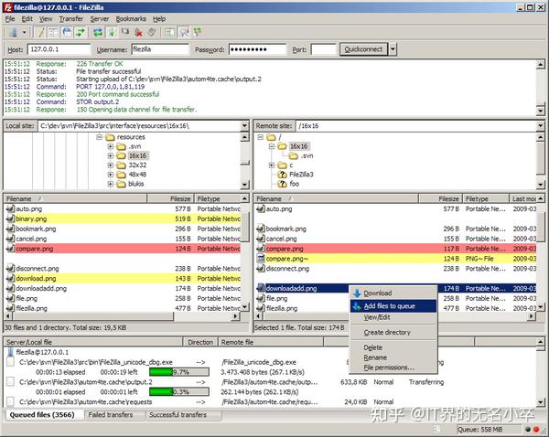
Task: Toggle synchronized browsing
Action: tap(198, 33)
